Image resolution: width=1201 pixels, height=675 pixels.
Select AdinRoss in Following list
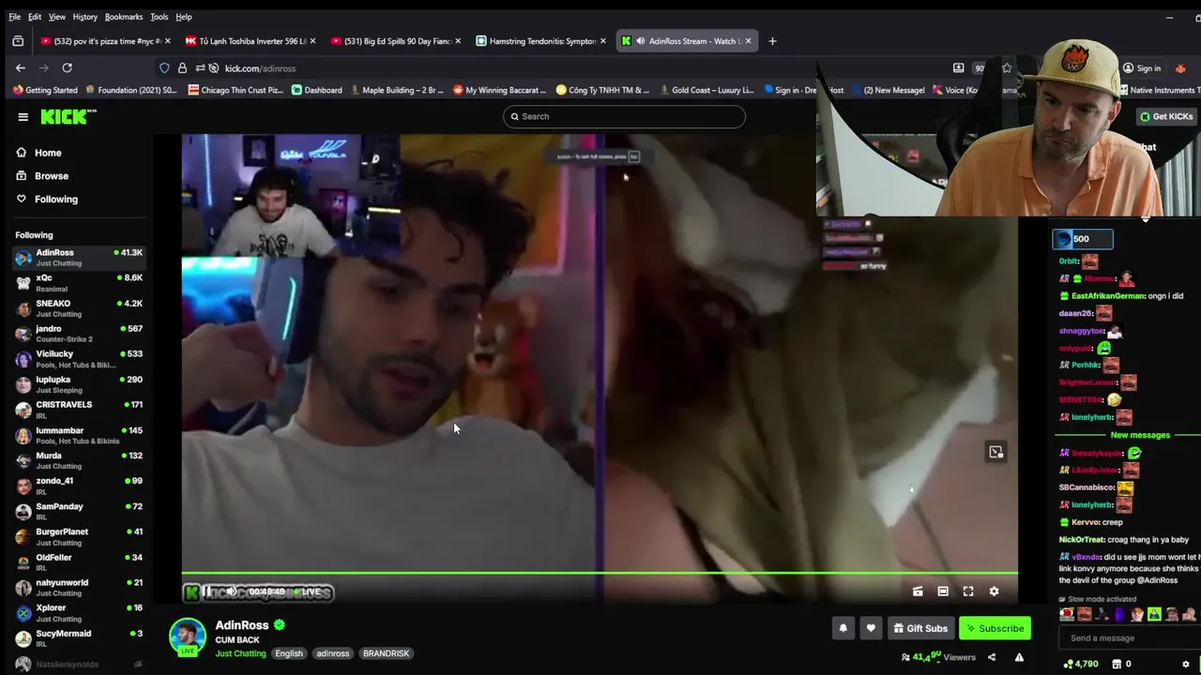(79, 257)
